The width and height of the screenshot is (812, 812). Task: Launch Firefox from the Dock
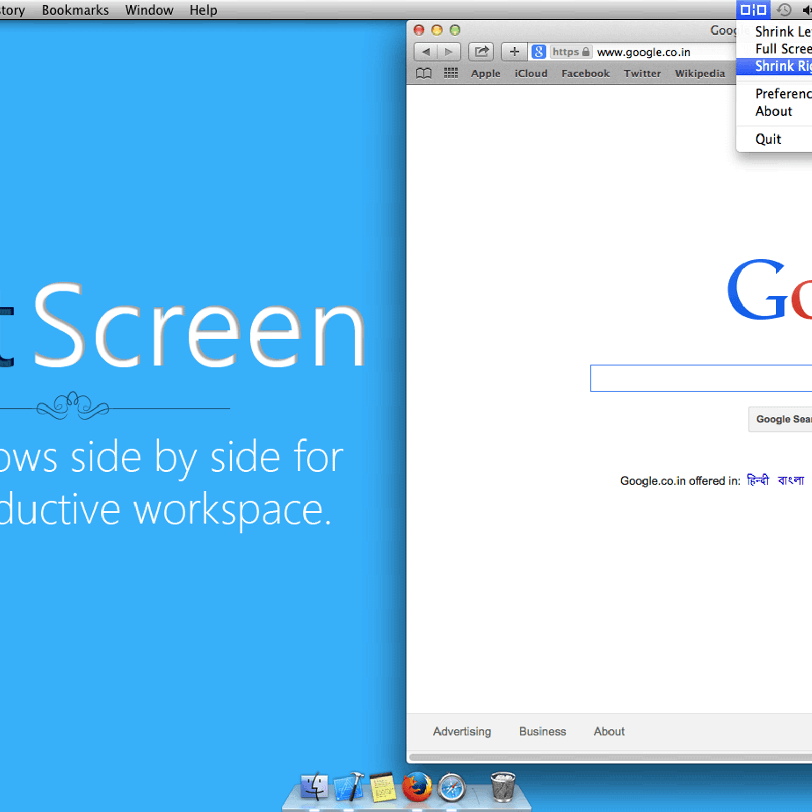pyautogui.click(x=417, y=787)
